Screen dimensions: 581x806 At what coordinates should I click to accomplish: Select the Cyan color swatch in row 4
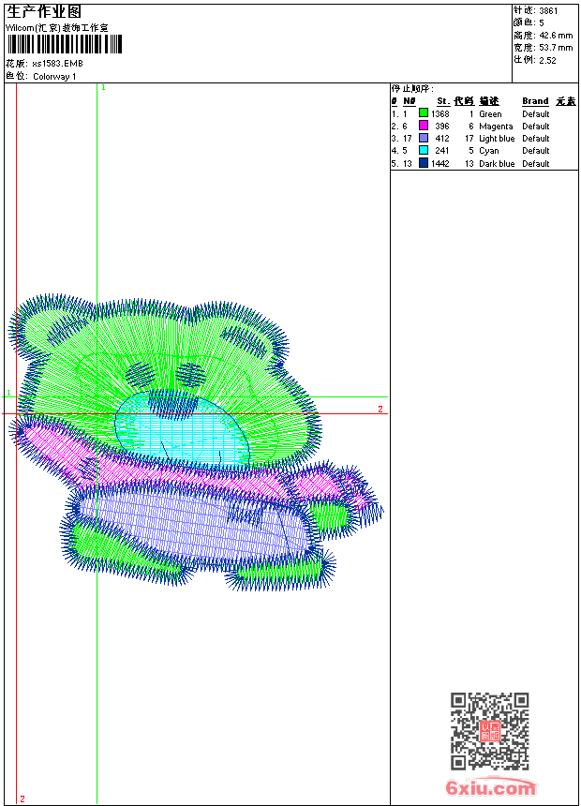pos(424,150)
